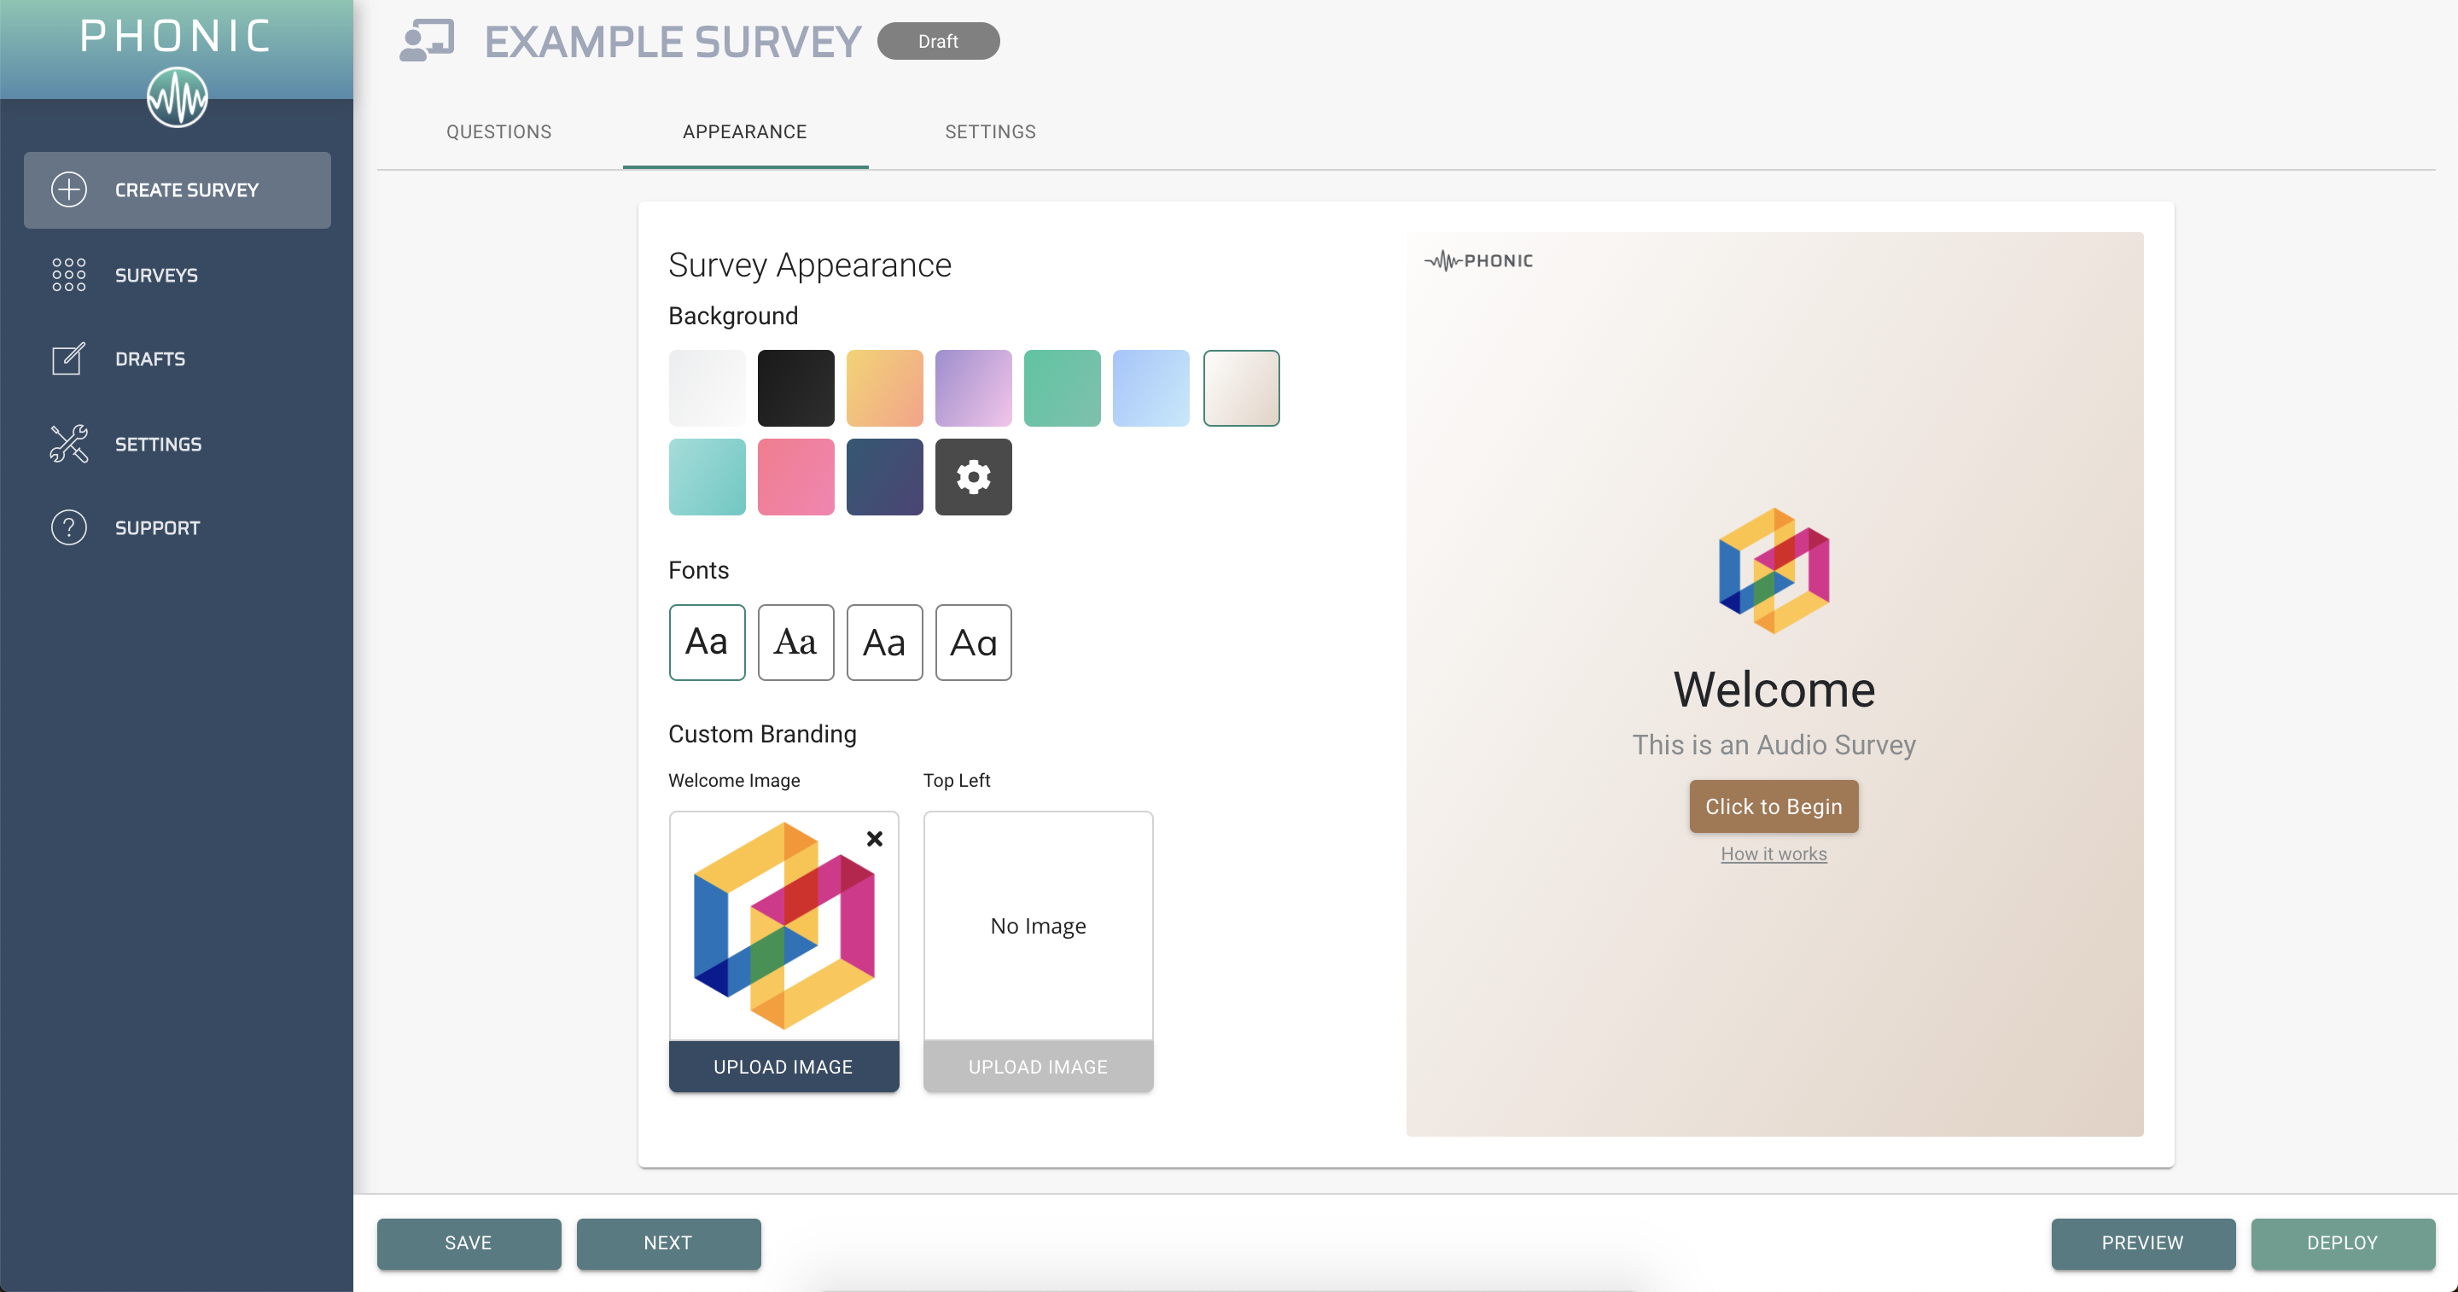
Task: Click the Draft status badge
Action: [x=938, y=41]
